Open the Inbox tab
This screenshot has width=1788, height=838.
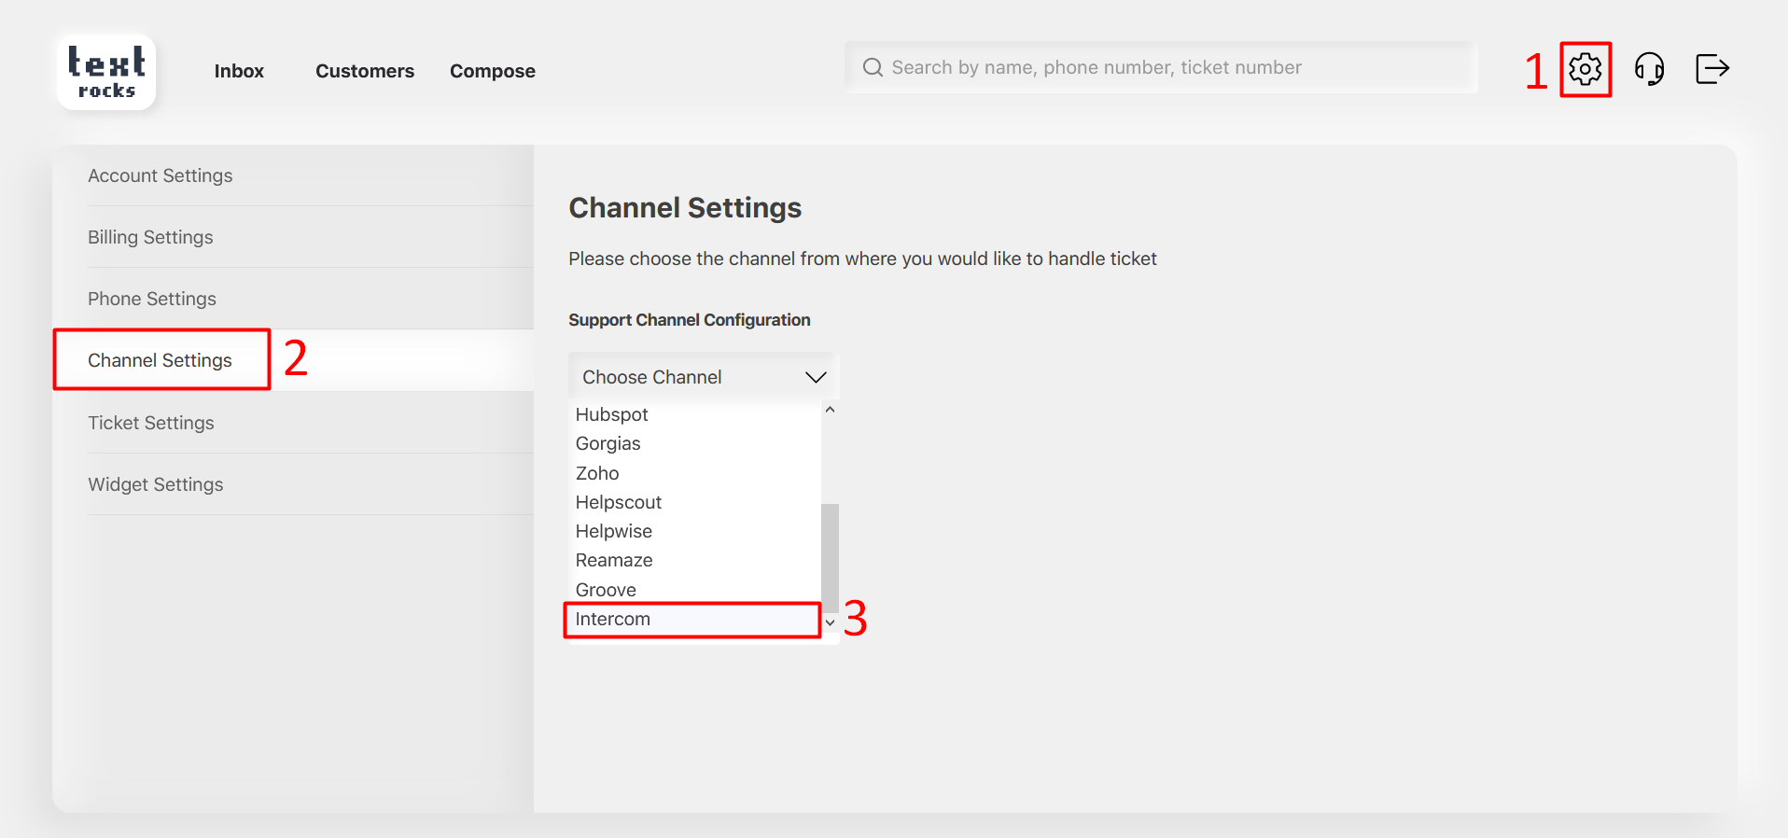tap(239, 71)
